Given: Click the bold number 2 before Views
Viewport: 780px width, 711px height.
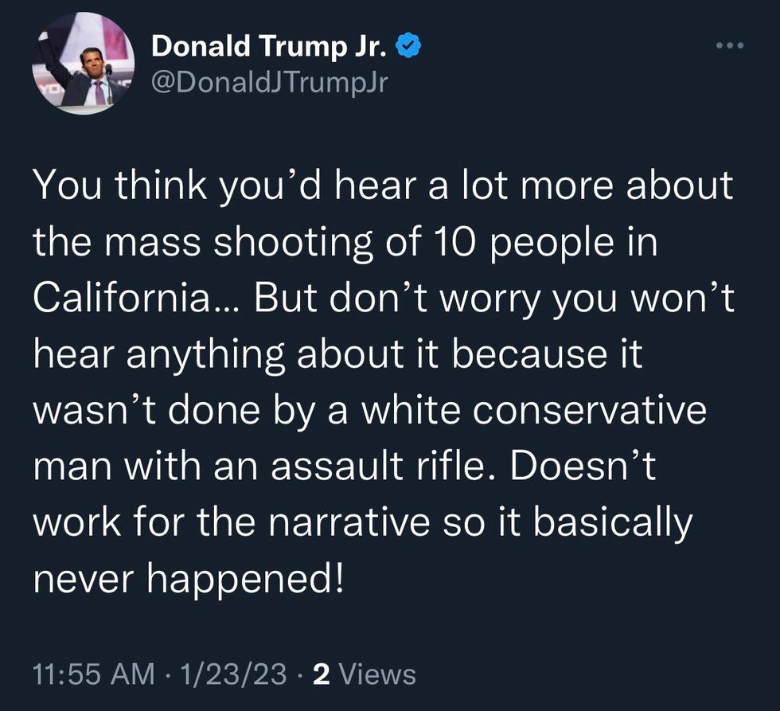Looking at the screenshot, I should tap(322, 674).
